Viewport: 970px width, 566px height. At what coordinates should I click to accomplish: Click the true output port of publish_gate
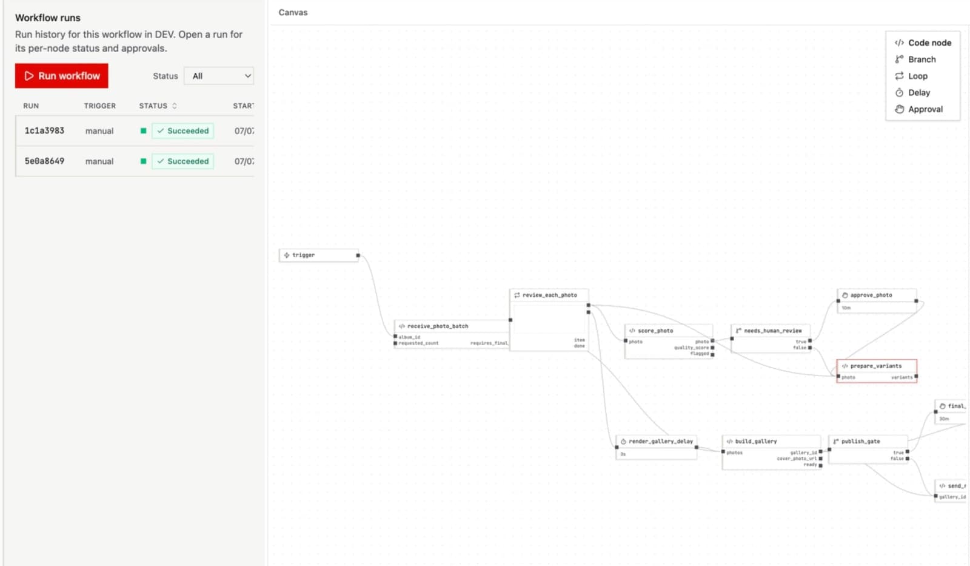tap(907, 452)
